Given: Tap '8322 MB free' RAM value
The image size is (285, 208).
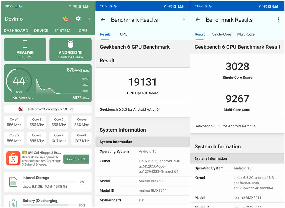Looking at the screenshot, I should (81, 98).
